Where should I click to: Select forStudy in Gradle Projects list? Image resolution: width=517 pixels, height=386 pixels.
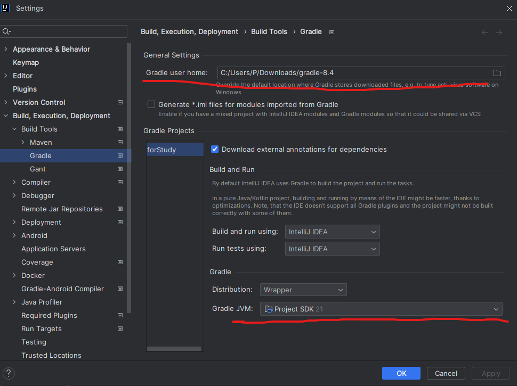175,150
